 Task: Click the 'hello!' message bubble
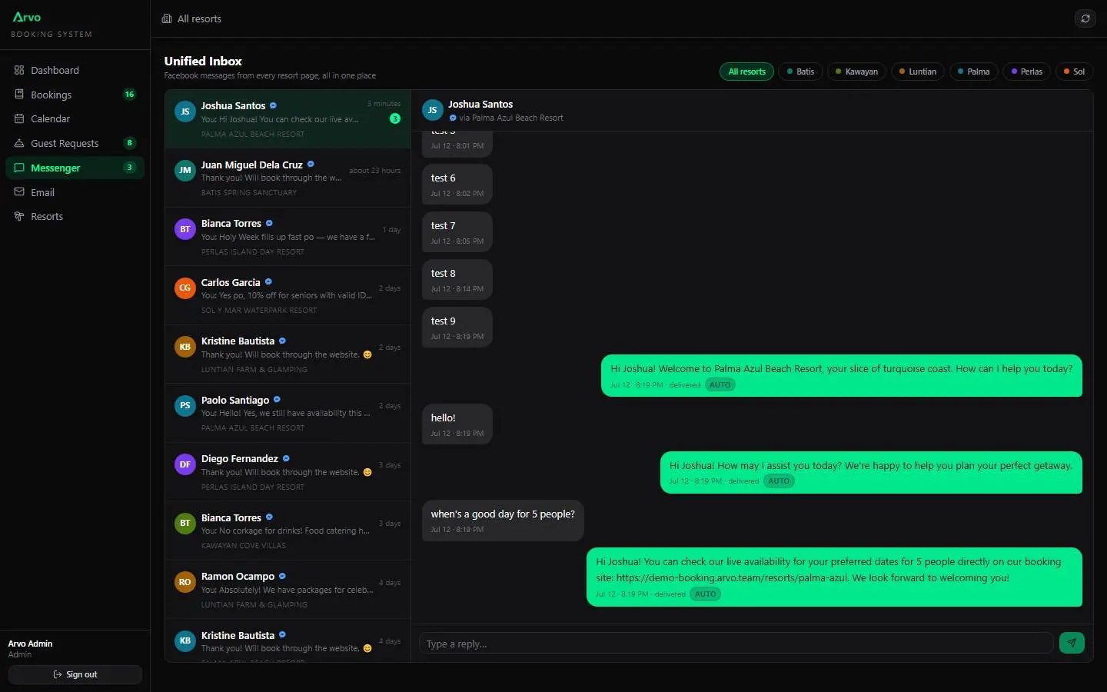tap(457, 424)
